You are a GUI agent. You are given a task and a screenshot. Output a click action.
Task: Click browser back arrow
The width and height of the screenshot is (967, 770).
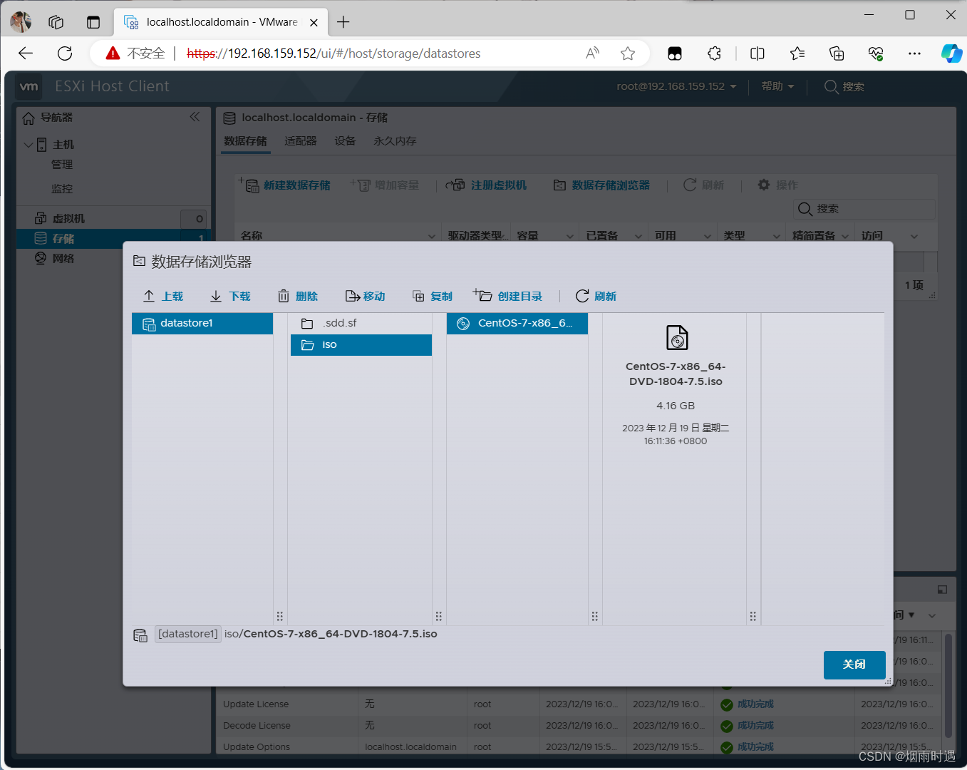tap(26, 53)
